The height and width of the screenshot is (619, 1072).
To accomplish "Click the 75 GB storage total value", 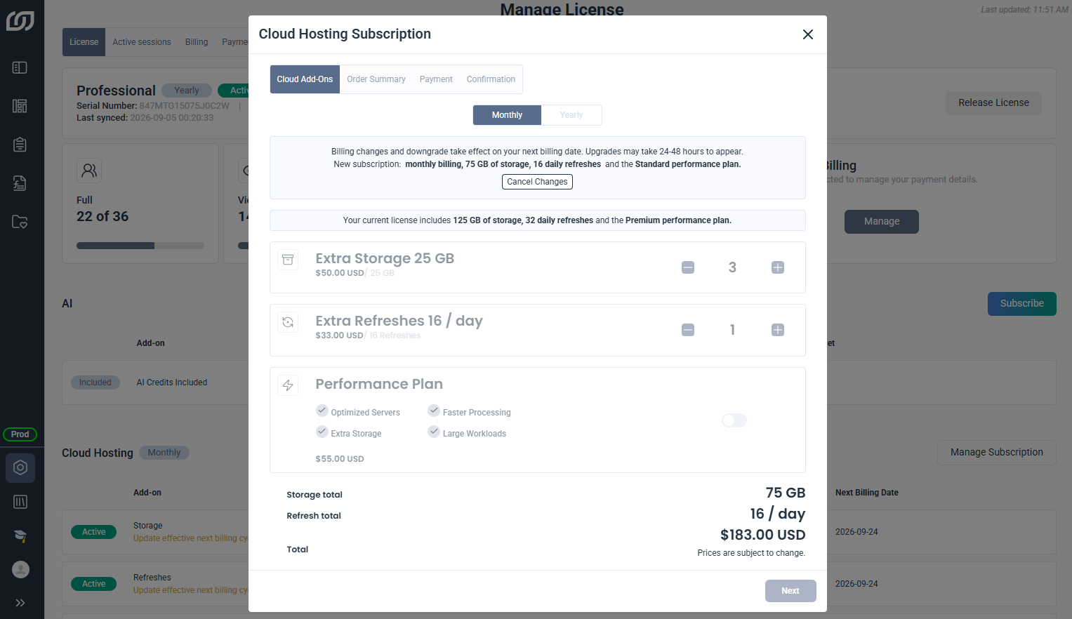I will [785, 493].
